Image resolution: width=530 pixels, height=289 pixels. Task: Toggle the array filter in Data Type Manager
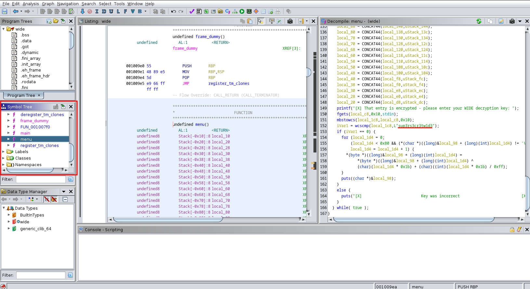[x=47, y=199]
